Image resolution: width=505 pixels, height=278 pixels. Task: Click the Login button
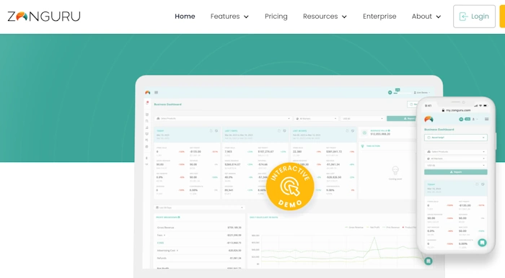coord(474,17)
